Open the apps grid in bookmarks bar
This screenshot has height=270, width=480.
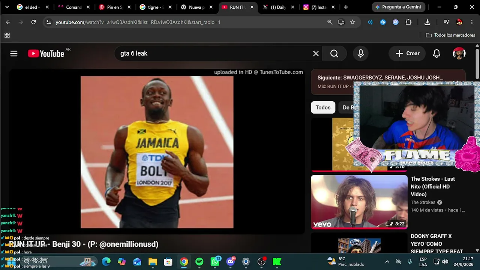[x=7, y=35]
